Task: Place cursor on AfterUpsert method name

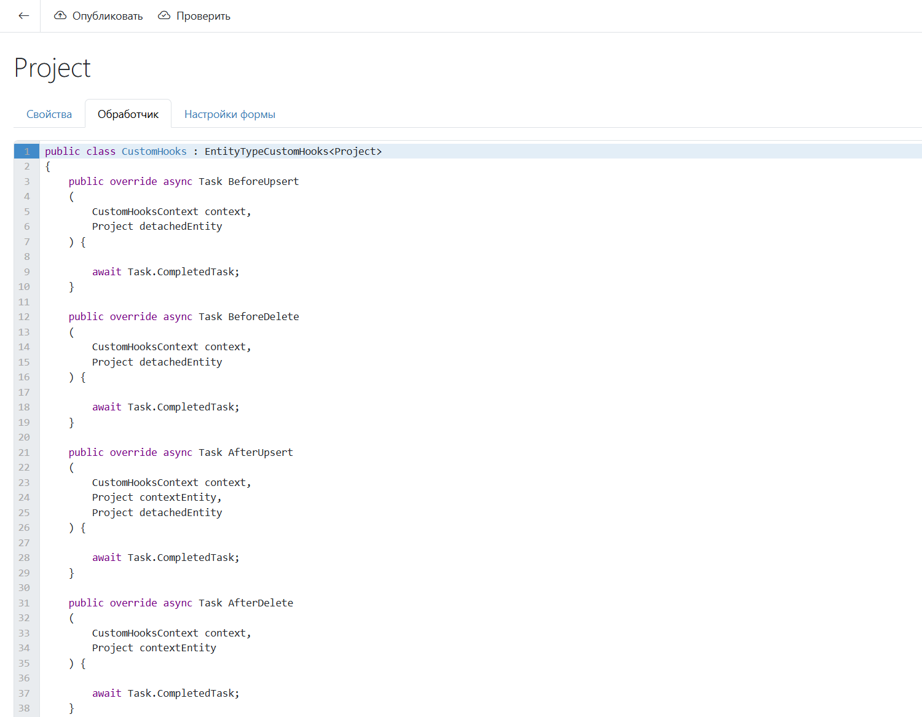Action: click(260, 453)
